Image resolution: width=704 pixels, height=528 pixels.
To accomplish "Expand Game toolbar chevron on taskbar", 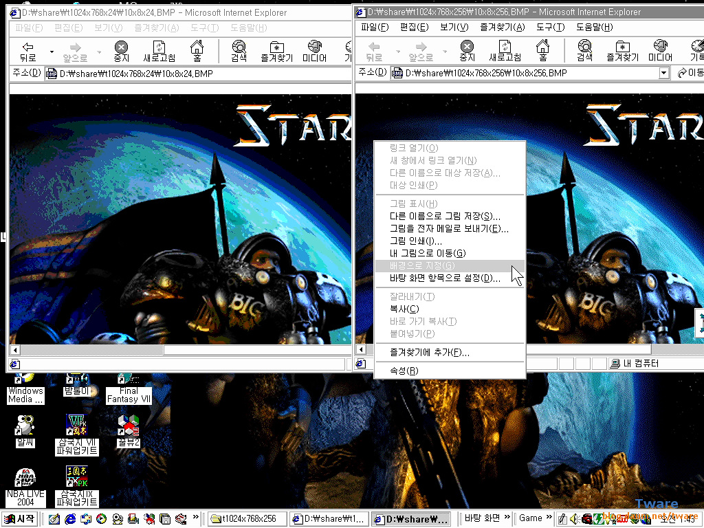I will pos(549,517).
